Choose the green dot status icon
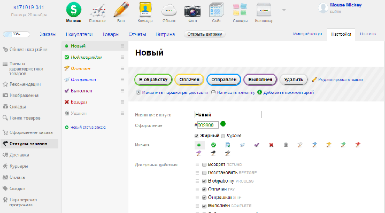Viewport: 385px width, 213px height. click(199, 145)
